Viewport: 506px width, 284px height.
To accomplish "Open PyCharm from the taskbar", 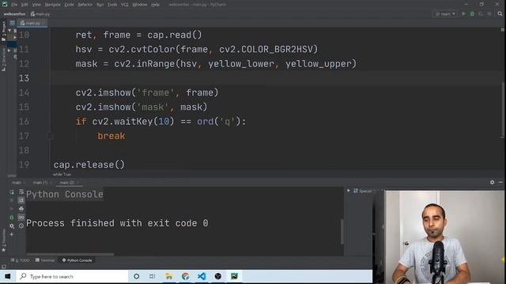I will [234, 276].
